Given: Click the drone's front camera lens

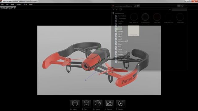Looking at the screenshot, I should coord(86,66).
